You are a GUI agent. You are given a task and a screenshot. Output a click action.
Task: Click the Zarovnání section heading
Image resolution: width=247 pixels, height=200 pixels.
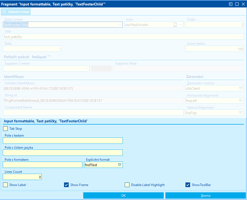195,77
